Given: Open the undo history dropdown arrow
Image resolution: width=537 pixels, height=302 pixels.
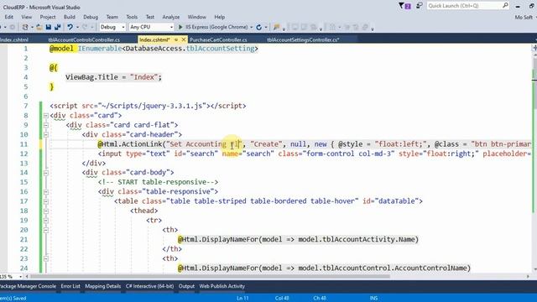Looking at the screenshot, I should pos(77,27).
